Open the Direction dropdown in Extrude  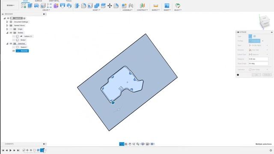tap(259, 50)
